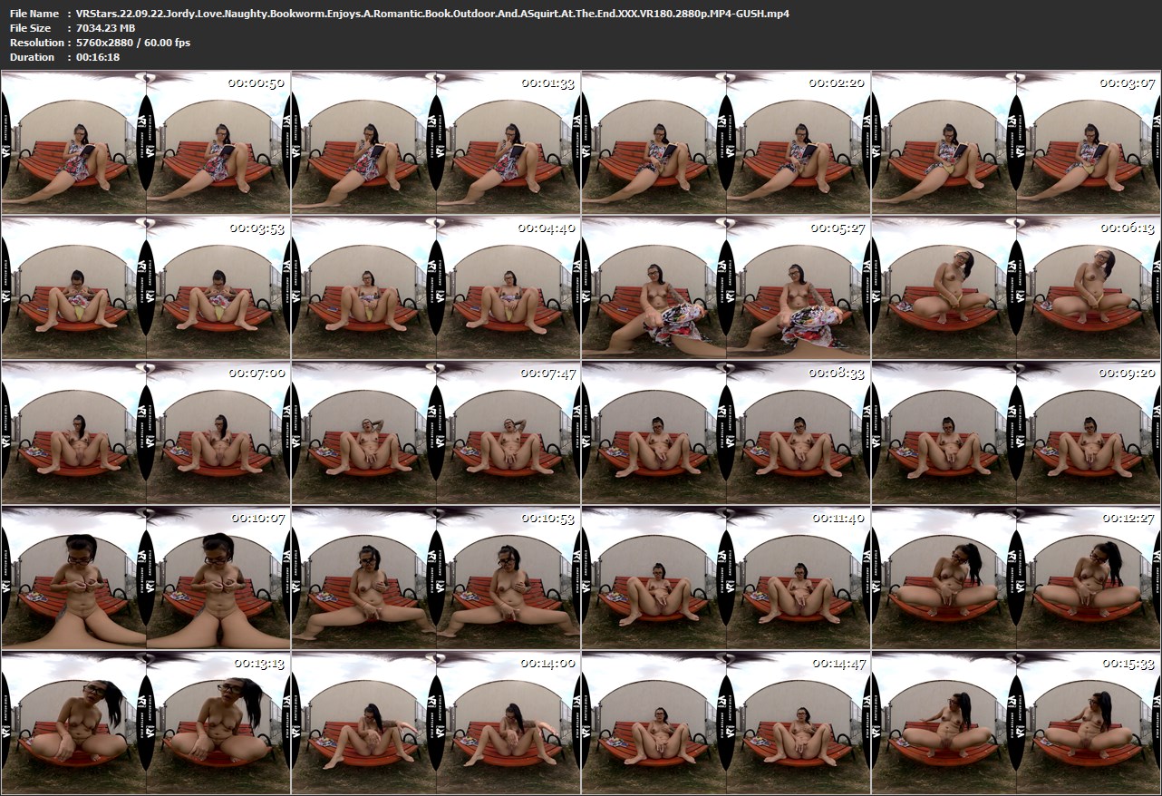Click the thumbnail stamped 00:07:47
Image resolution: width=1162 pixels, height=796 pixels.
pyautogui.click(x=435, y=432)
